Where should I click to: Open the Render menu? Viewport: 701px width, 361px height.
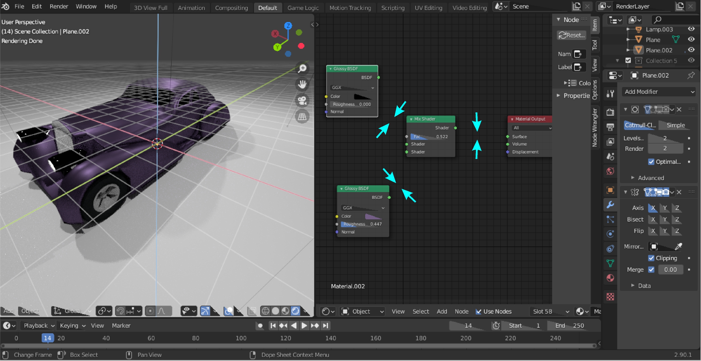point(59,6)
